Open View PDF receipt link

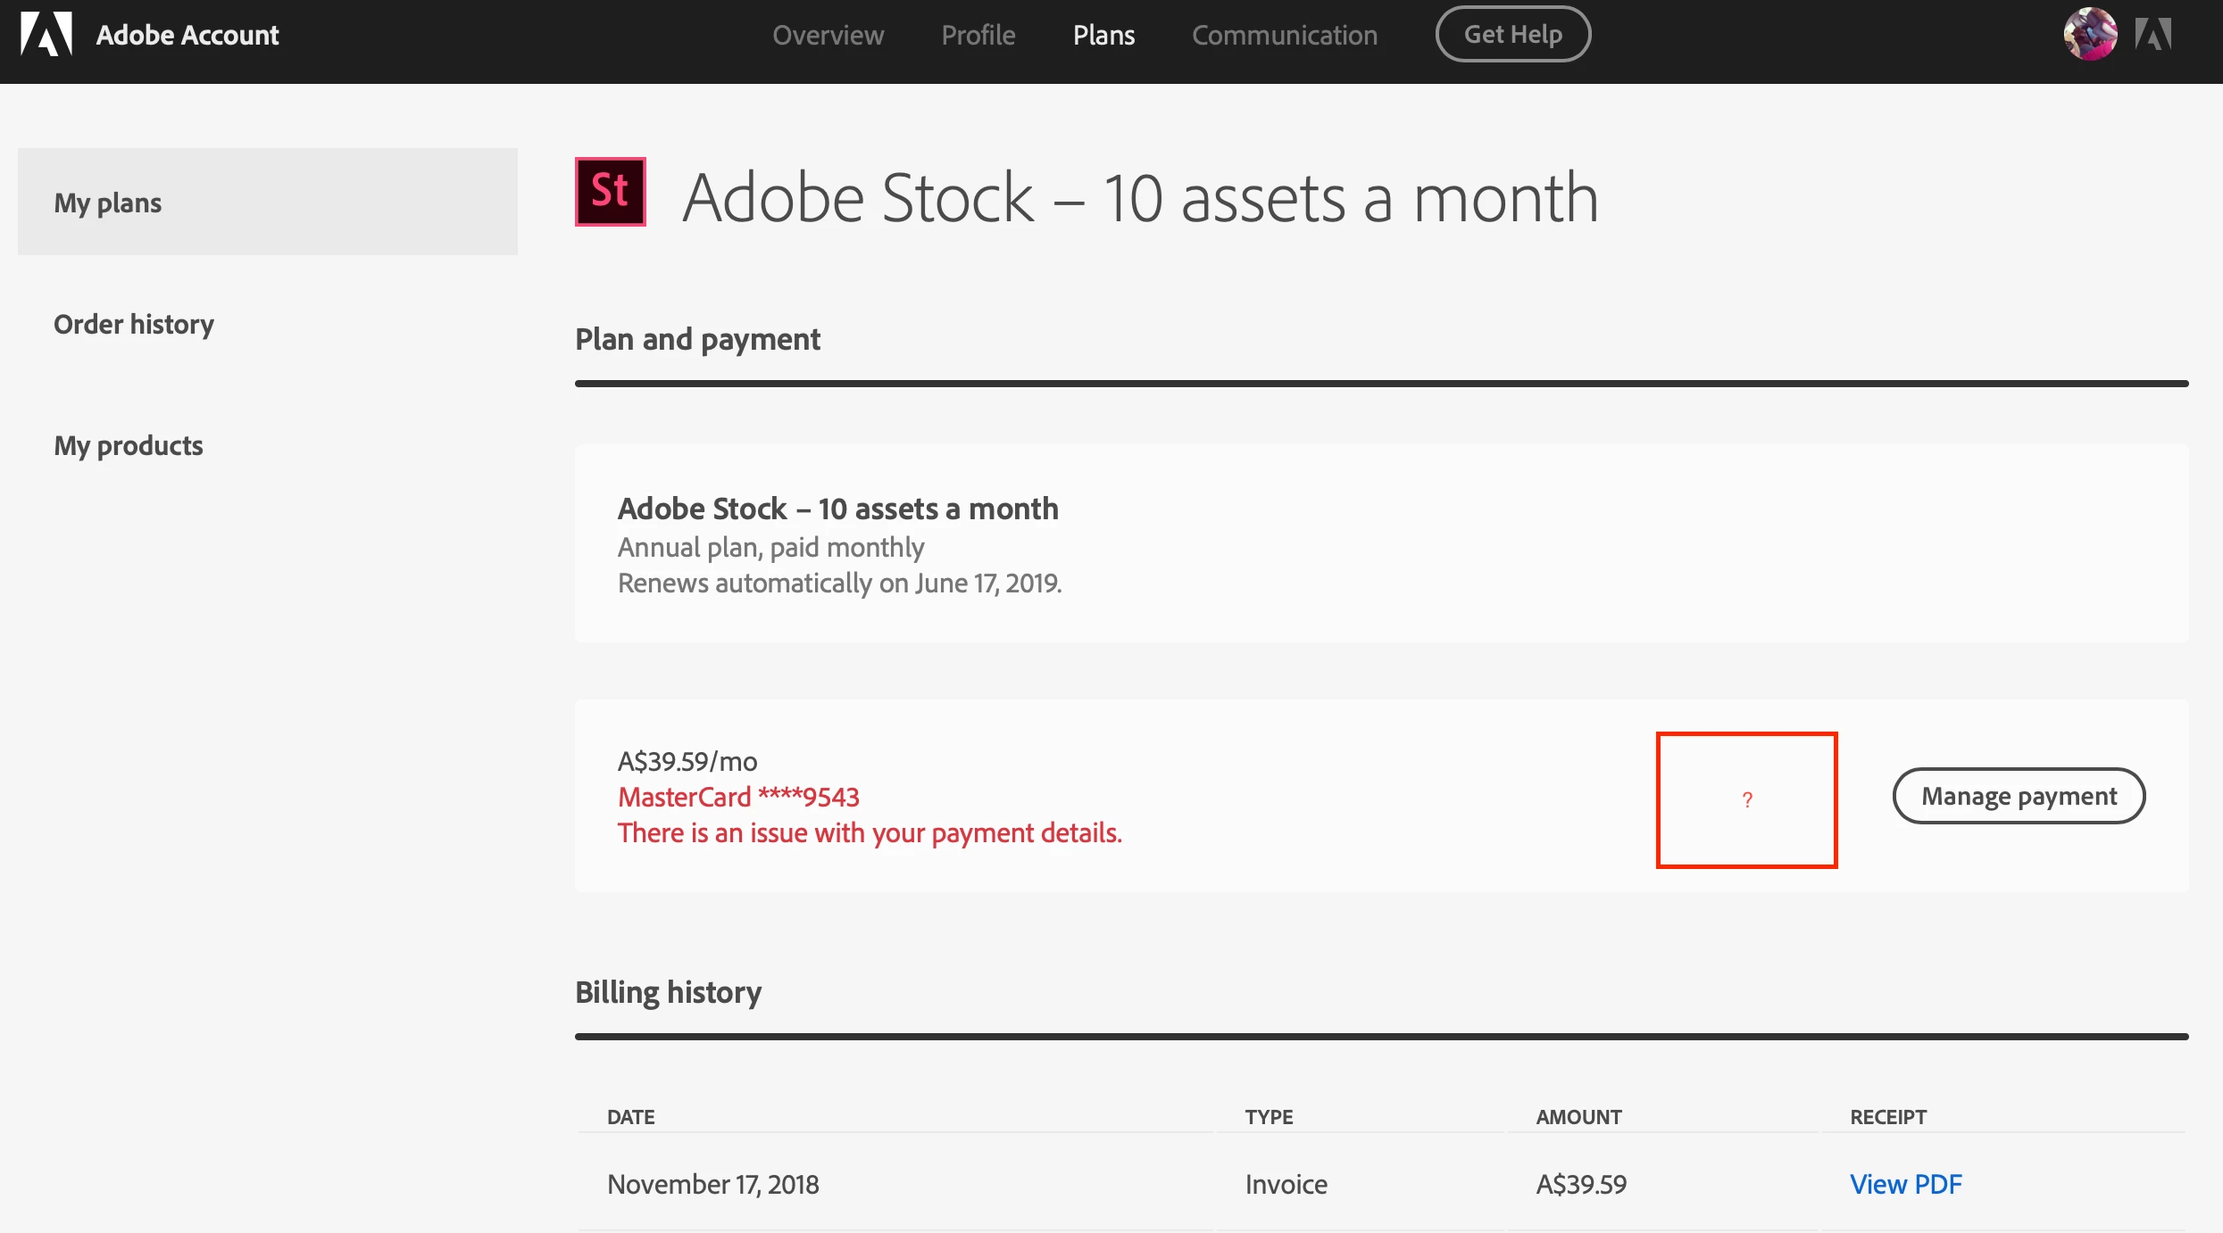[x=1905, y=1184]
